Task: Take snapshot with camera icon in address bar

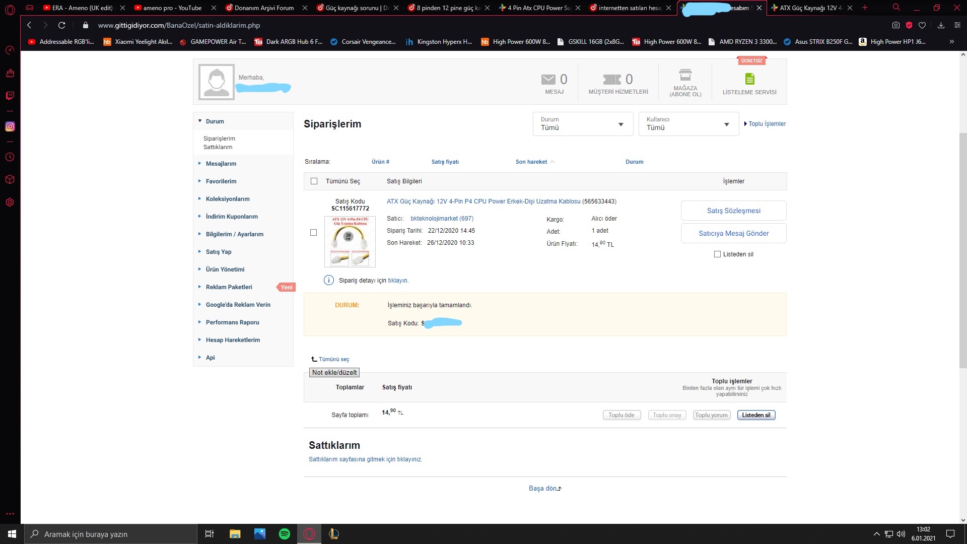Action: [x=895, y=25]
